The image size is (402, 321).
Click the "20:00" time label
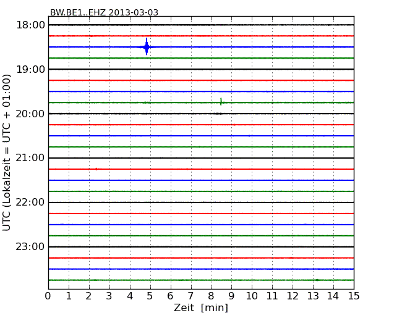pyautogui.click(x=30, y=114)
